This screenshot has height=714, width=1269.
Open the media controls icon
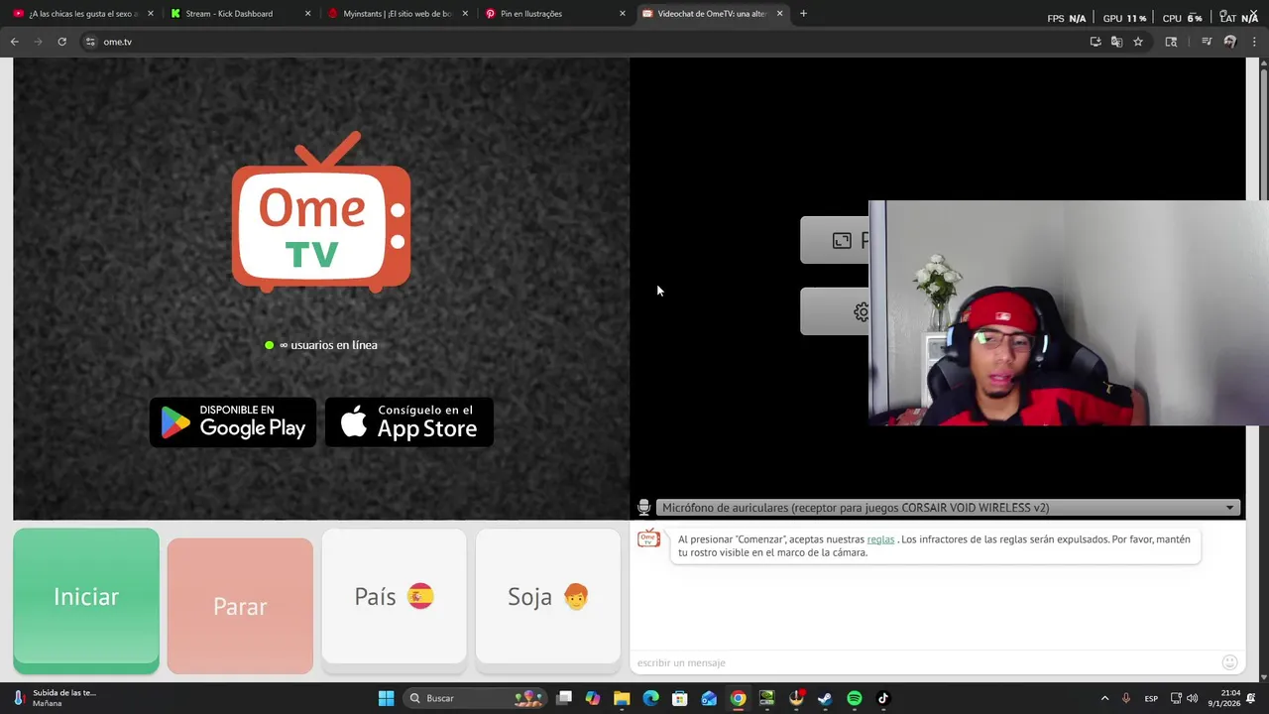1207,42
